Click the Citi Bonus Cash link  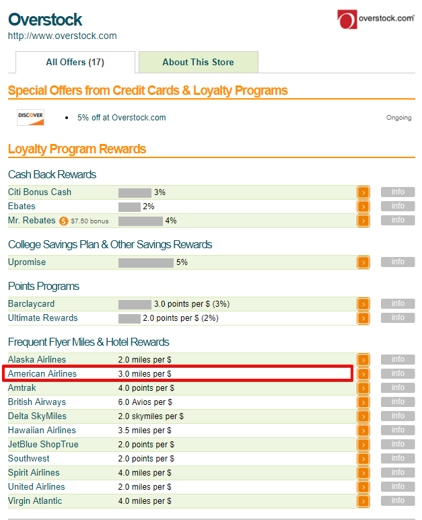coord(40,192)
